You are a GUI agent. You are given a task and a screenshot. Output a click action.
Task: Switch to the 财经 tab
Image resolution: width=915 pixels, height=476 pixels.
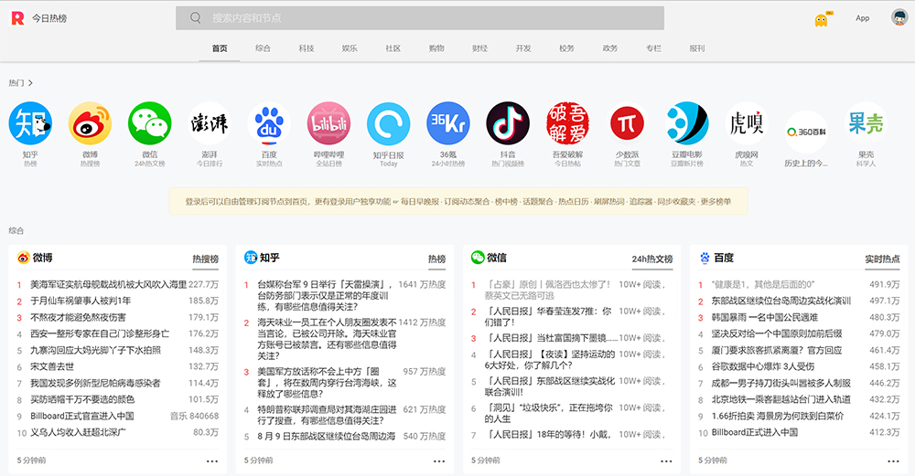(x=479, y=48)
